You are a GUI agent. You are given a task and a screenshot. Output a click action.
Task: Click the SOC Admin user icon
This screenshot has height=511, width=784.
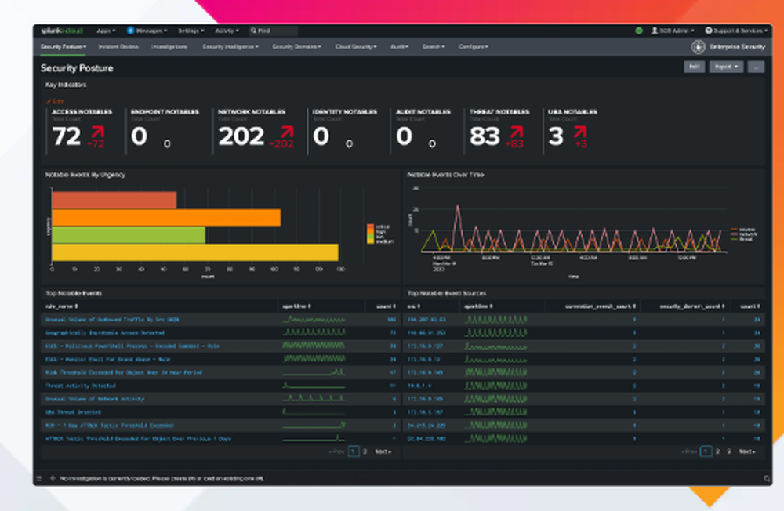pyautogui.click(x=654, y=31)
